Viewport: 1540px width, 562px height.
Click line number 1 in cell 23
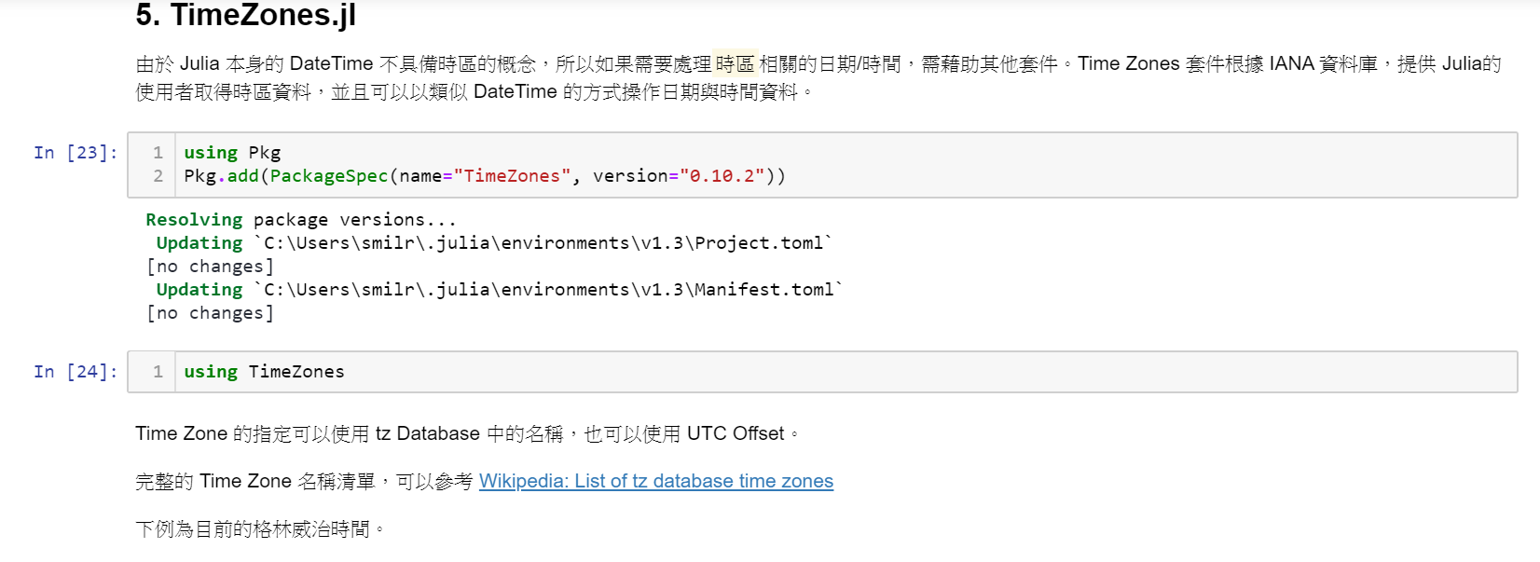158,153
